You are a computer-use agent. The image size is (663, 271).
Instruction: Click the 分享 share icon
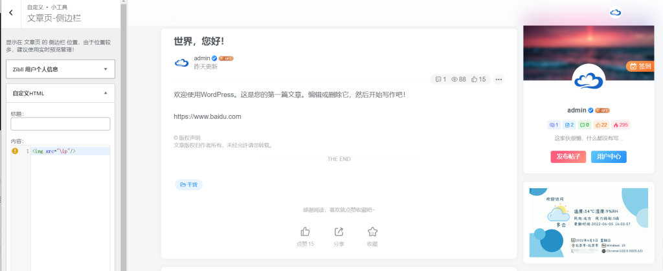point(339,232)
